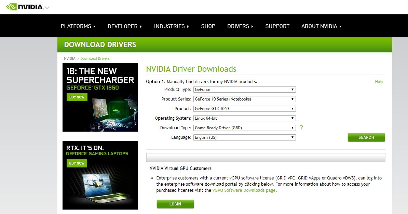Open the chevron next to the NVIDIA logo

click(47, 8)
